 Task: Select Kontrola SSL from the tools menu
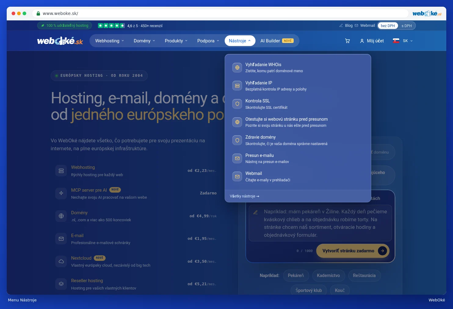tap(298, 104)
